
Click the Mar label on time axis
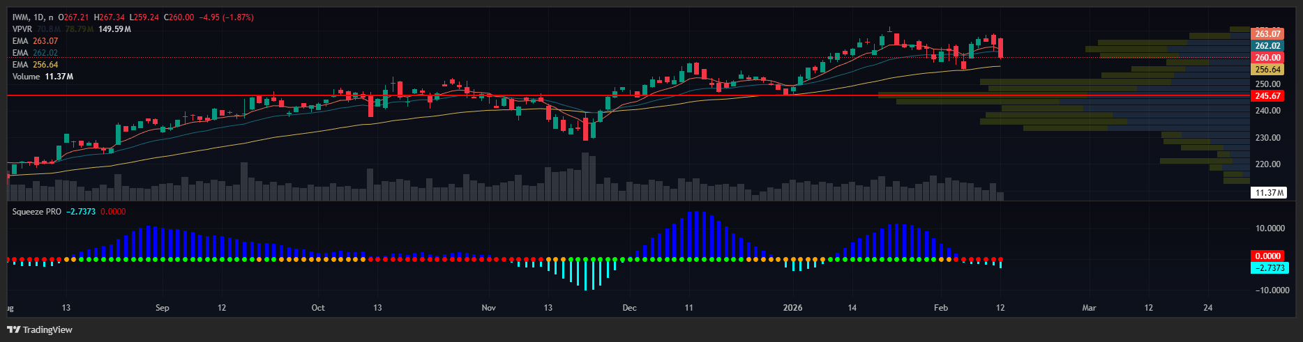click(x=1089, y=308)
